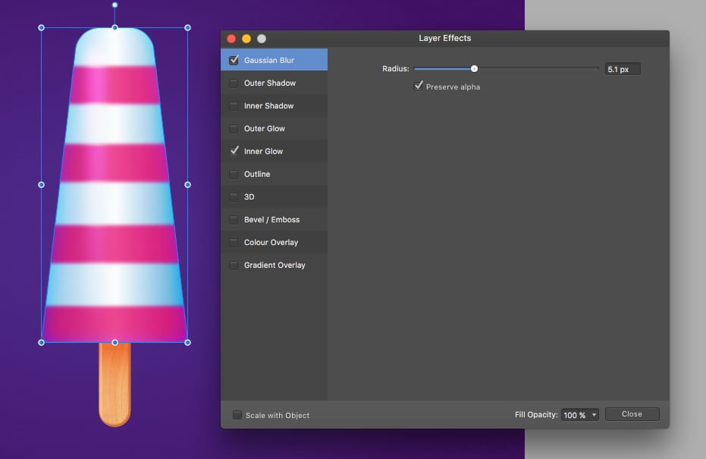The width and height of the screenshot is (706, 459).
Task: Enable the Outer Glow effect checkbox
Action: (x=234, y=128)
